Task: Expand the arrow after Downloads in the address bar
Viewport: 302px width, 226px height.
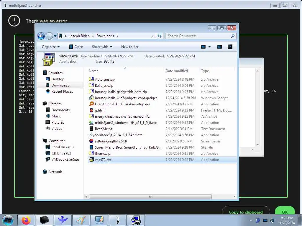Action: [x=117, y=36]
